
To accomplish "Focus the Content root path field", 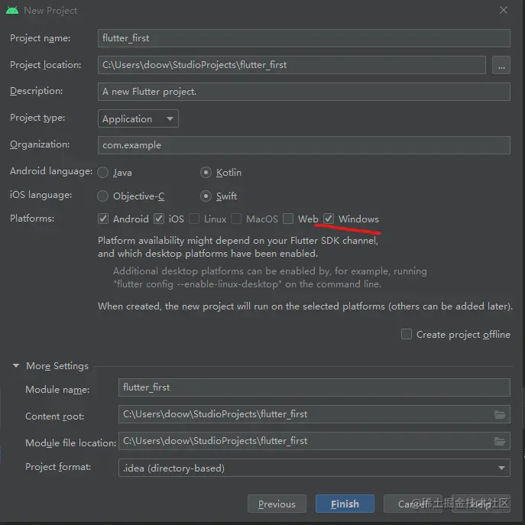I will (314, 414).
